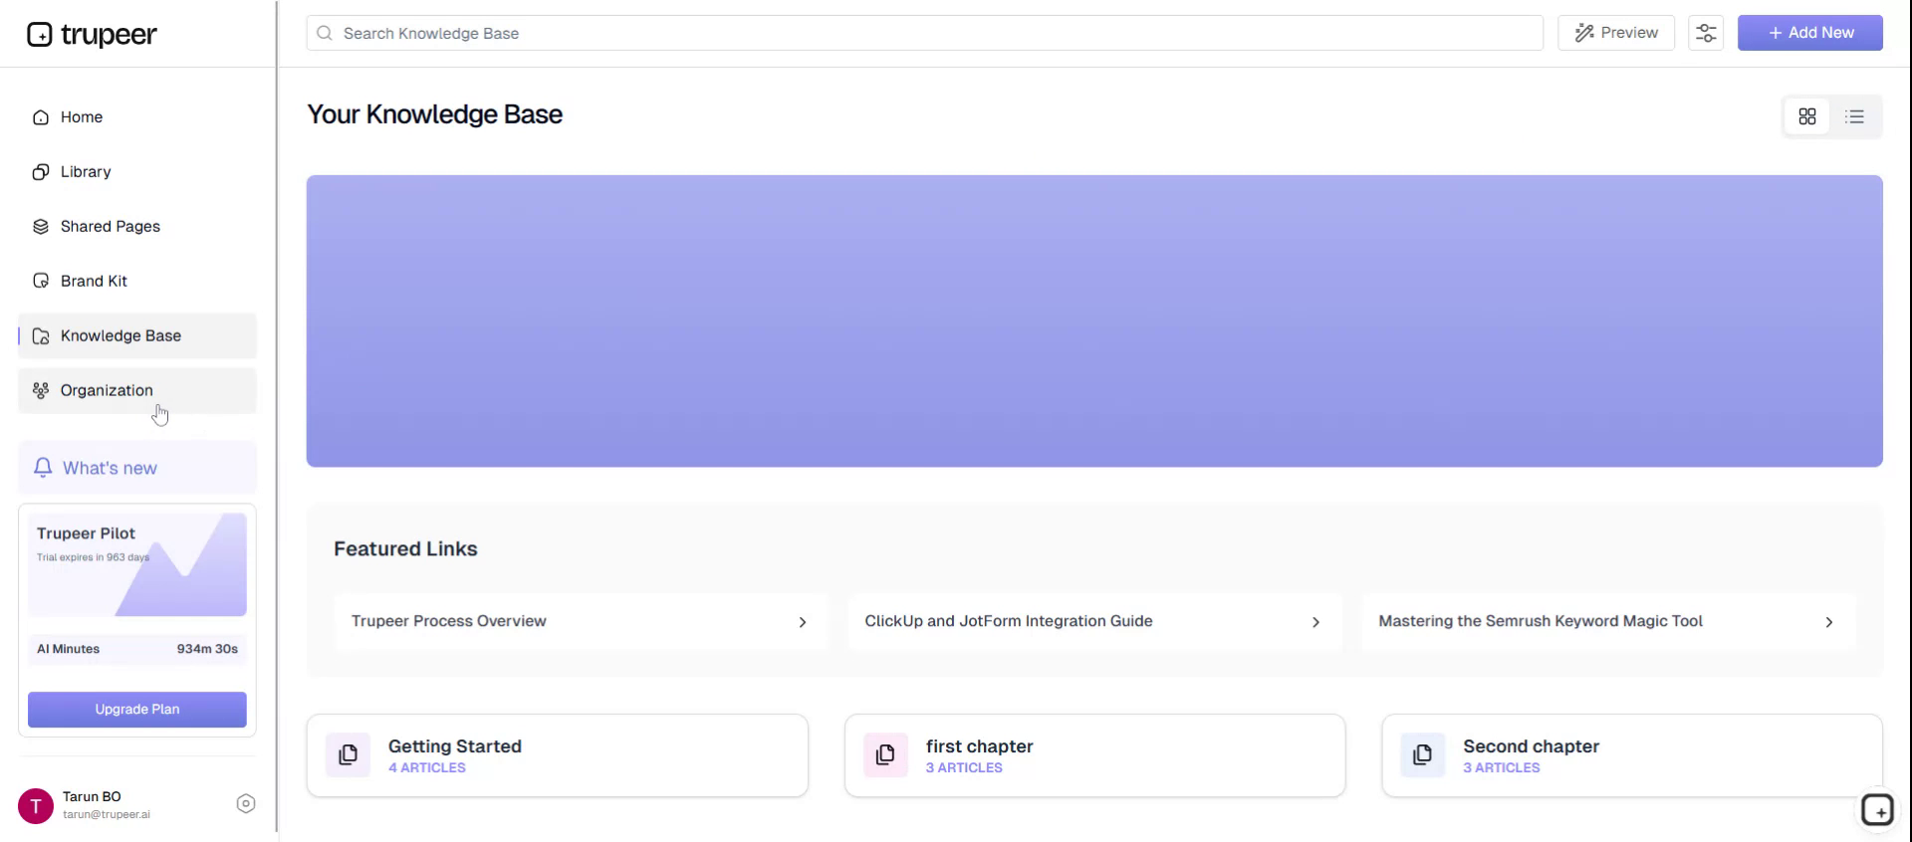Click the Knowledge Base folder icon

click(x=41, y=336)
